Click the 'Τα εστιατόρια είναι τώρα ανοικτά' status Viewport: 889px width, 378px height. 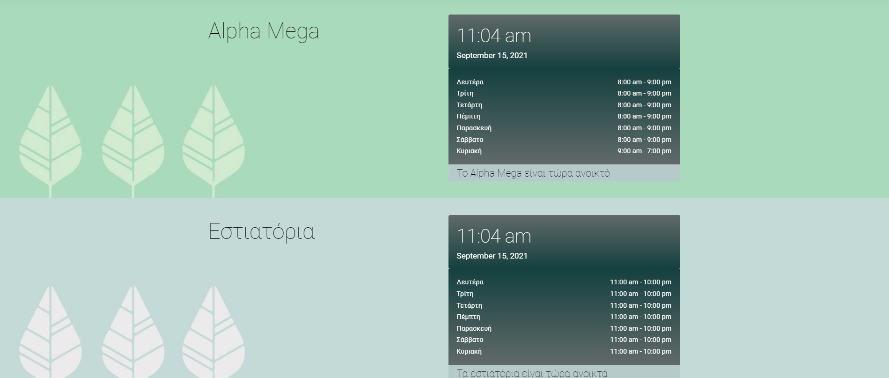pyautogui.click(x=532, y=373)
